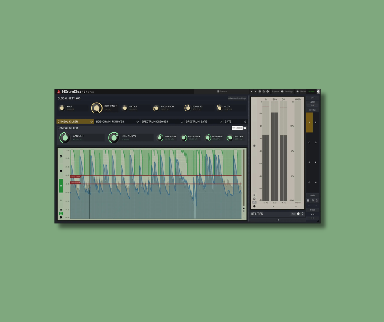
Task: Toggle meters power icon
Action: [x=254, y=202]
